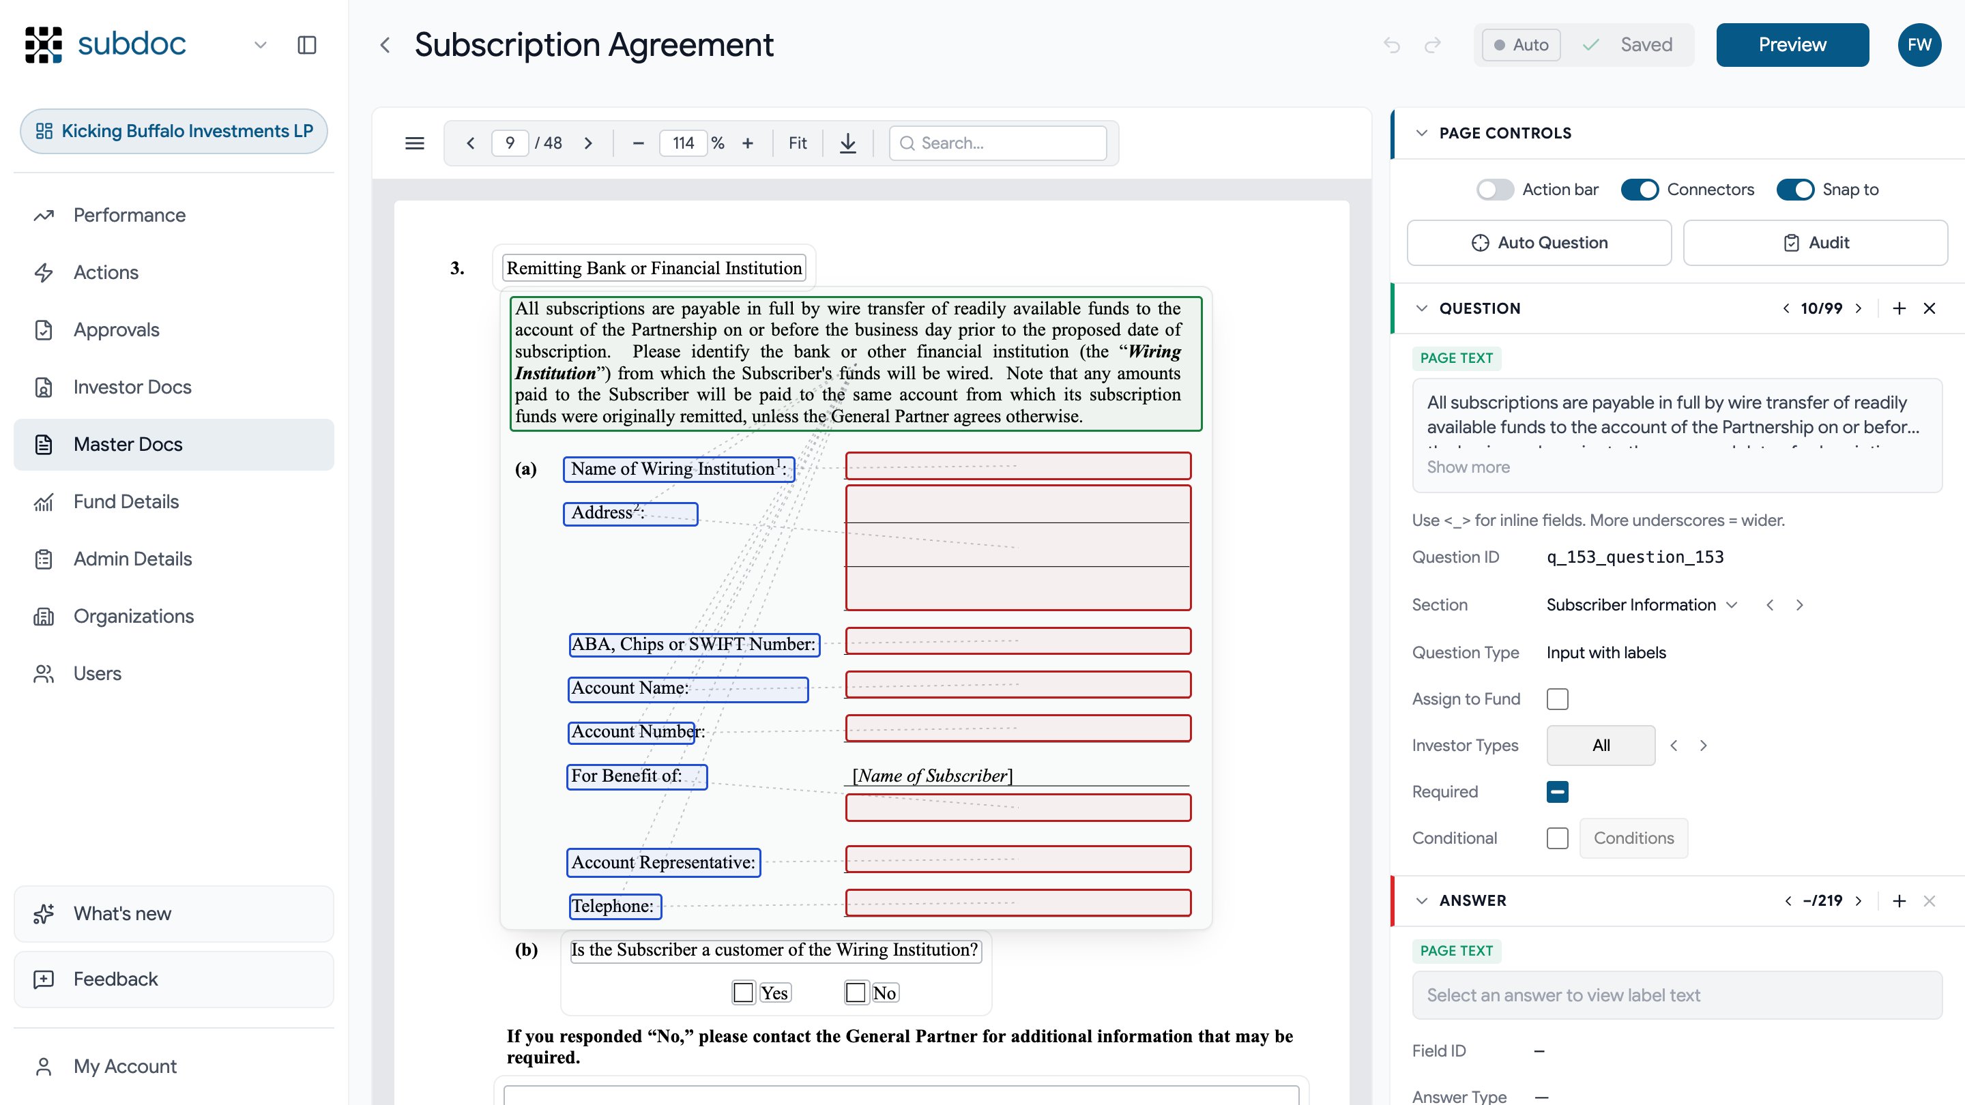The image size is (1965, 1105).
Task: Go to the previous question
Action: click(1786, 308)
